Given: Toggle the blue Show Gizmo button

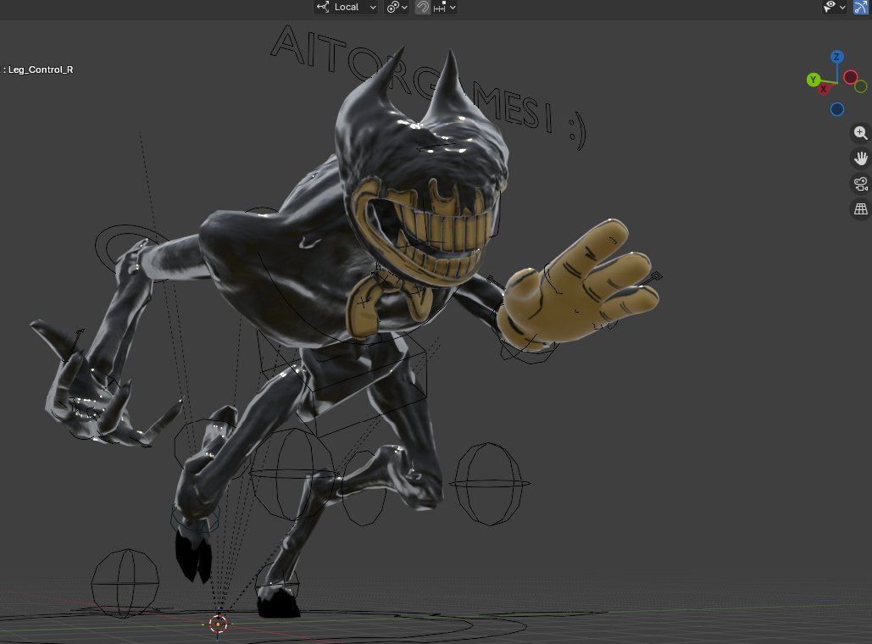Looking at the screenshot, I should click(x=861, y=8).
